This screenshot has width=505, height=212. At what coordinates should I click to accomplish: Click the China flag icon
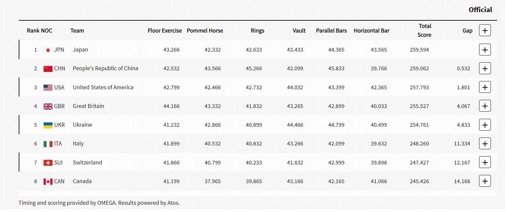click(48, 69)
